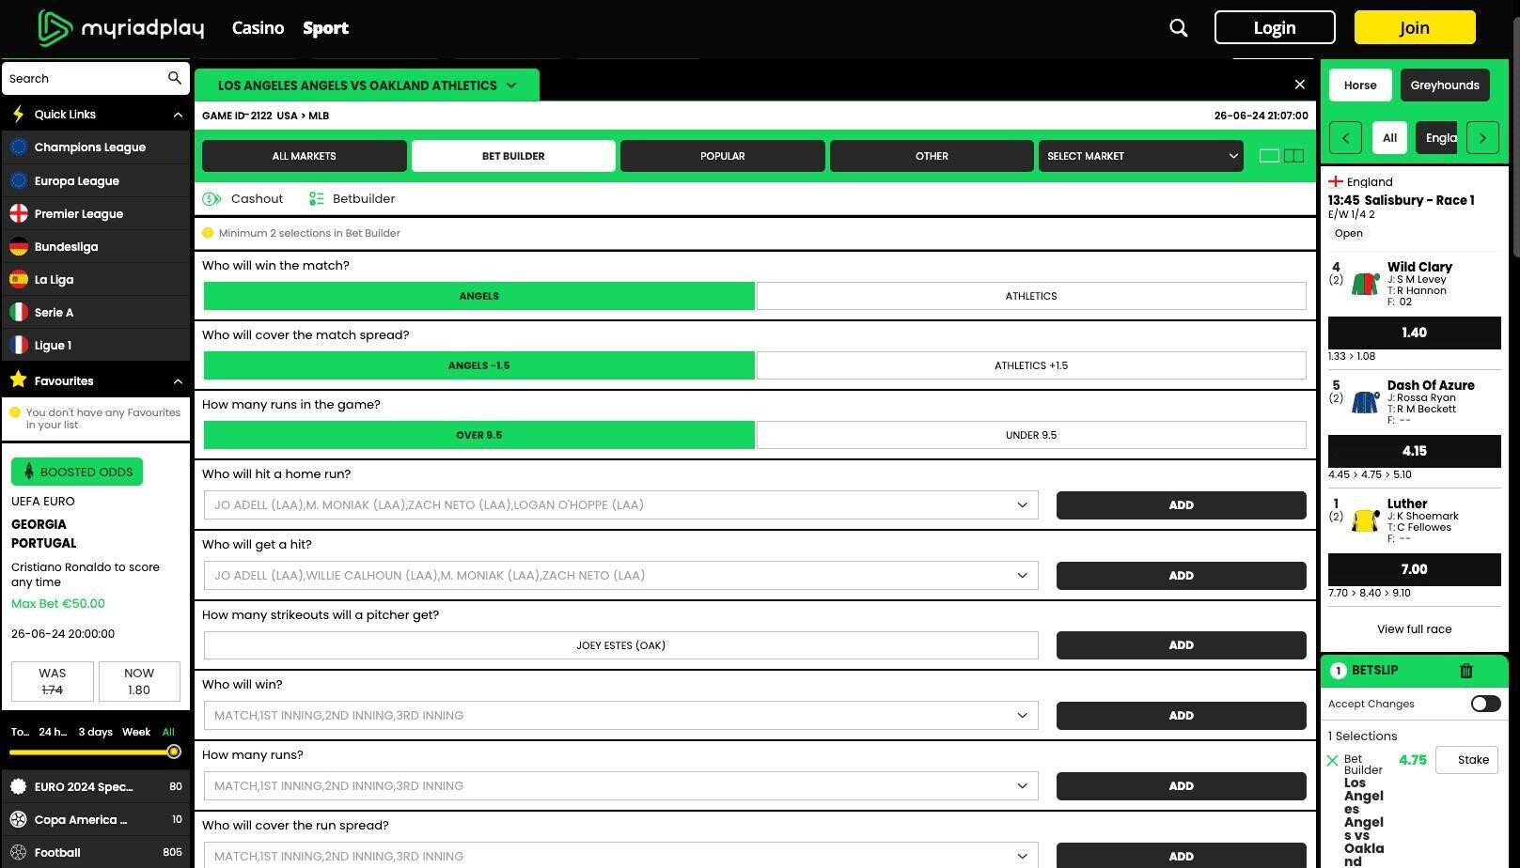Click the Login button
This screenshot has width=1520, height=868.
1275,27
